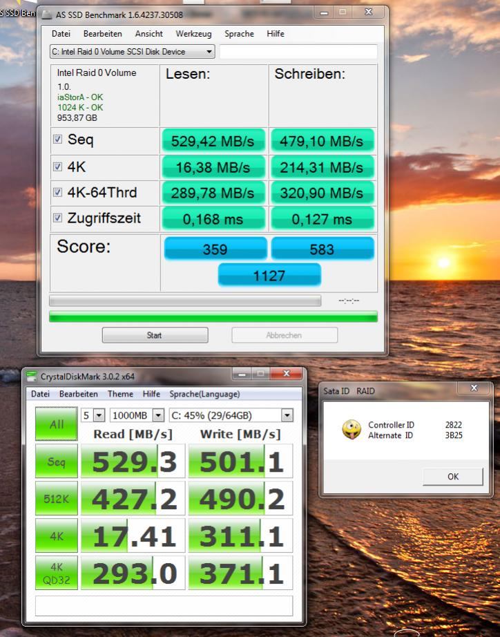Click the 4K QD32 read value 293.0
Viewport: 500px width, 637px height.
133,573
